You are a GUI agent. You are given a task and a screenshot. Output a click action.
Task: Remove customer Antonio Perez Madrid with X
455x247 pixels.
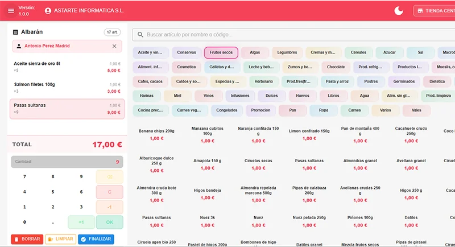coord(114,46)
